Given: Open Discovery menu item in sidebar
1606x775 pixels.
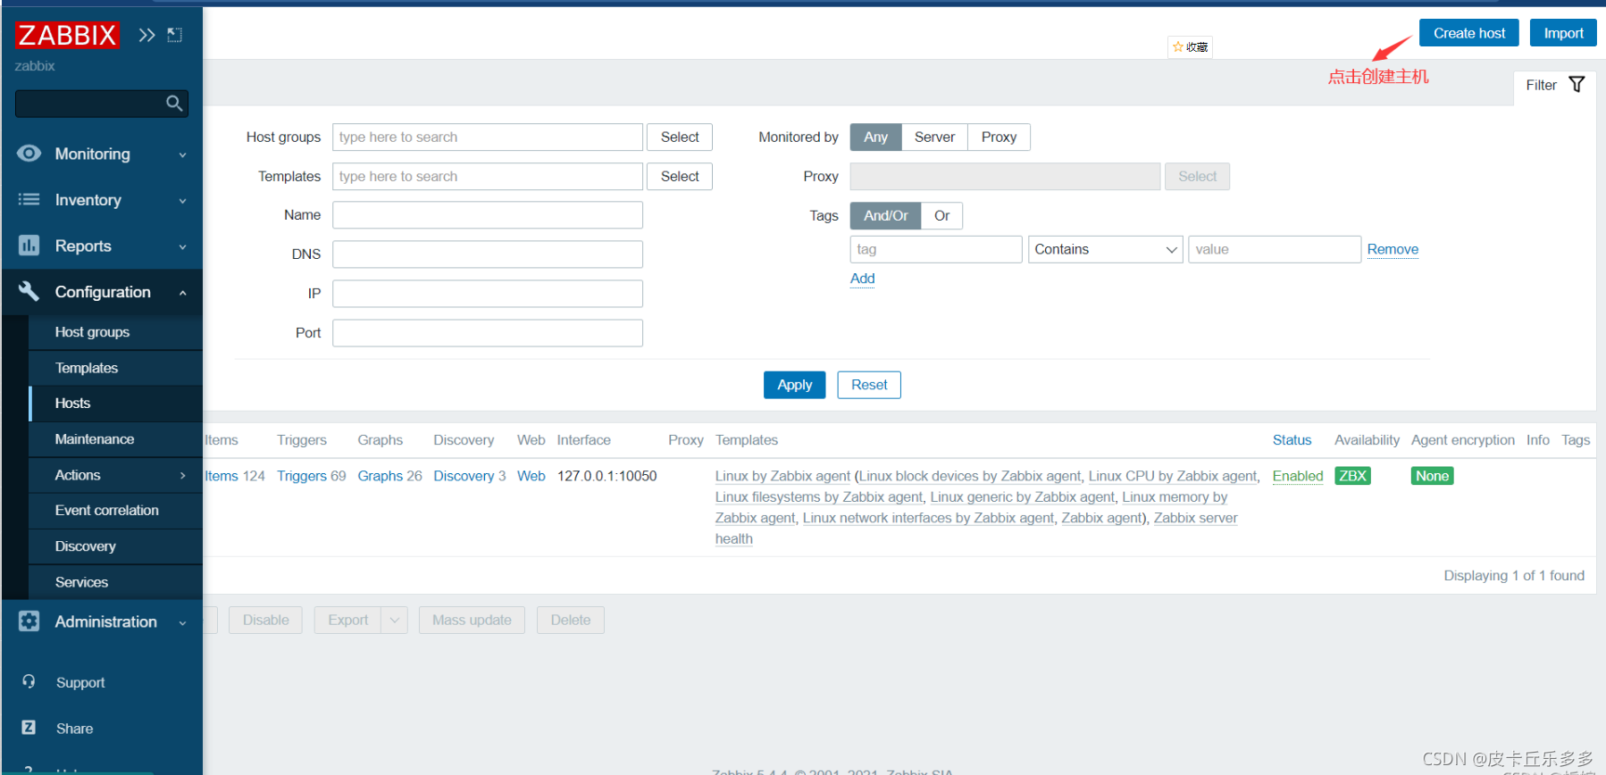Looking at the screenshot, I should 115,546.
